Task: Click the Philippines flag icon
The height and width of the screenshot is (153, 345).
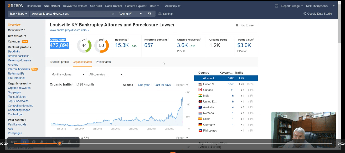Action: [200, 131]
